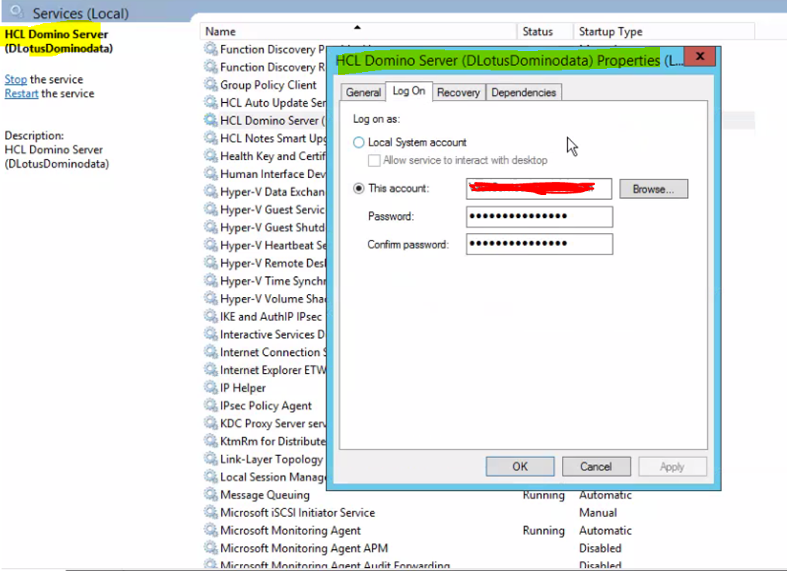This screenshot has width=787, height=571.
Task: Click the IKE and AuthIP IPsec icon
Action: point(210,316)
